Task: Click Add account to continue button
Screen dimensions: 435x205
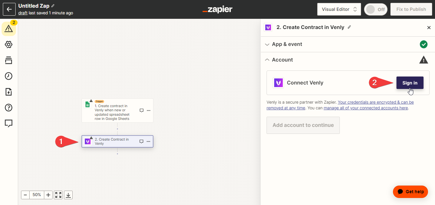Action: pyautogui.click(x=303, y=125)
